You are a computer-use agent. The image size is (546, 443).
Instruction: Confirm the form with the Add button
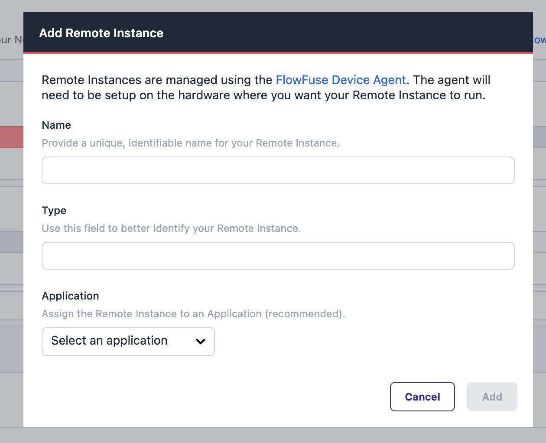tap(492, 397)
